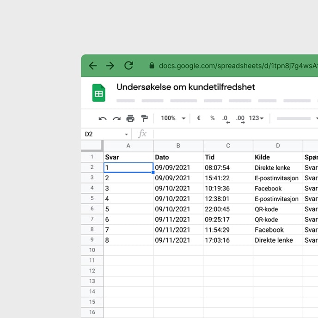Open the 123 number format dropdown

(x=256, y=118)
